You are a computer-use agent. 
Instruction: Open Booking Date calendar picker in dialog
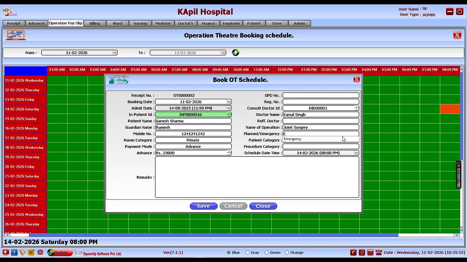pos(229,102)
